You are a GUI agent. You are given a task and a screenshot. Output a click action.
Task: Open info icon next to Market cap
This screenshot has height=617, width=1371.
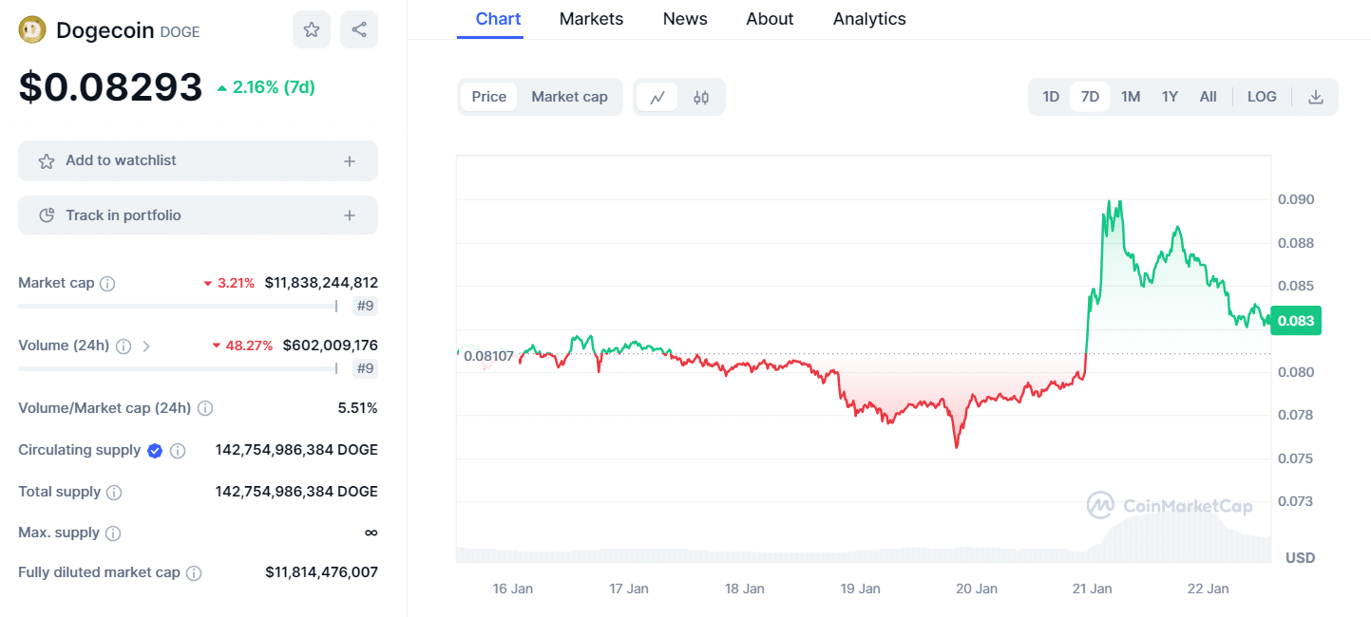coord(108,283)
